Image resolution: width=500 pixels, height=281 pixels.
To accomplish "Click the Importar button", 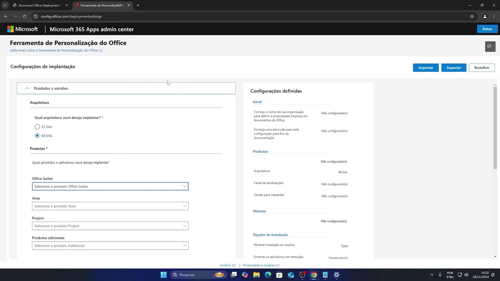I will (426, 68).
